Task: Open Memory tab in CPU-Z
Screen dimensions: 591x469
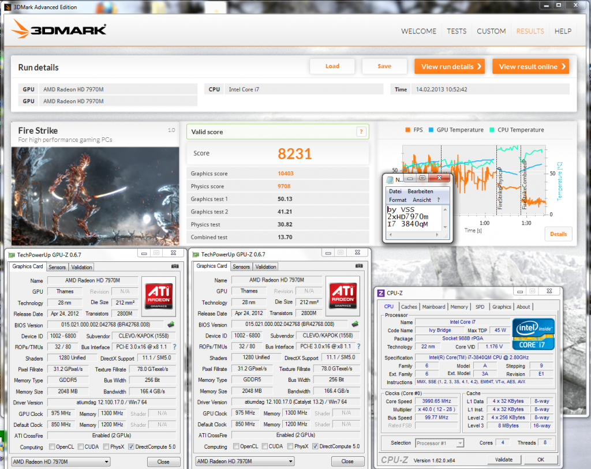Action: tap(459, 307)
